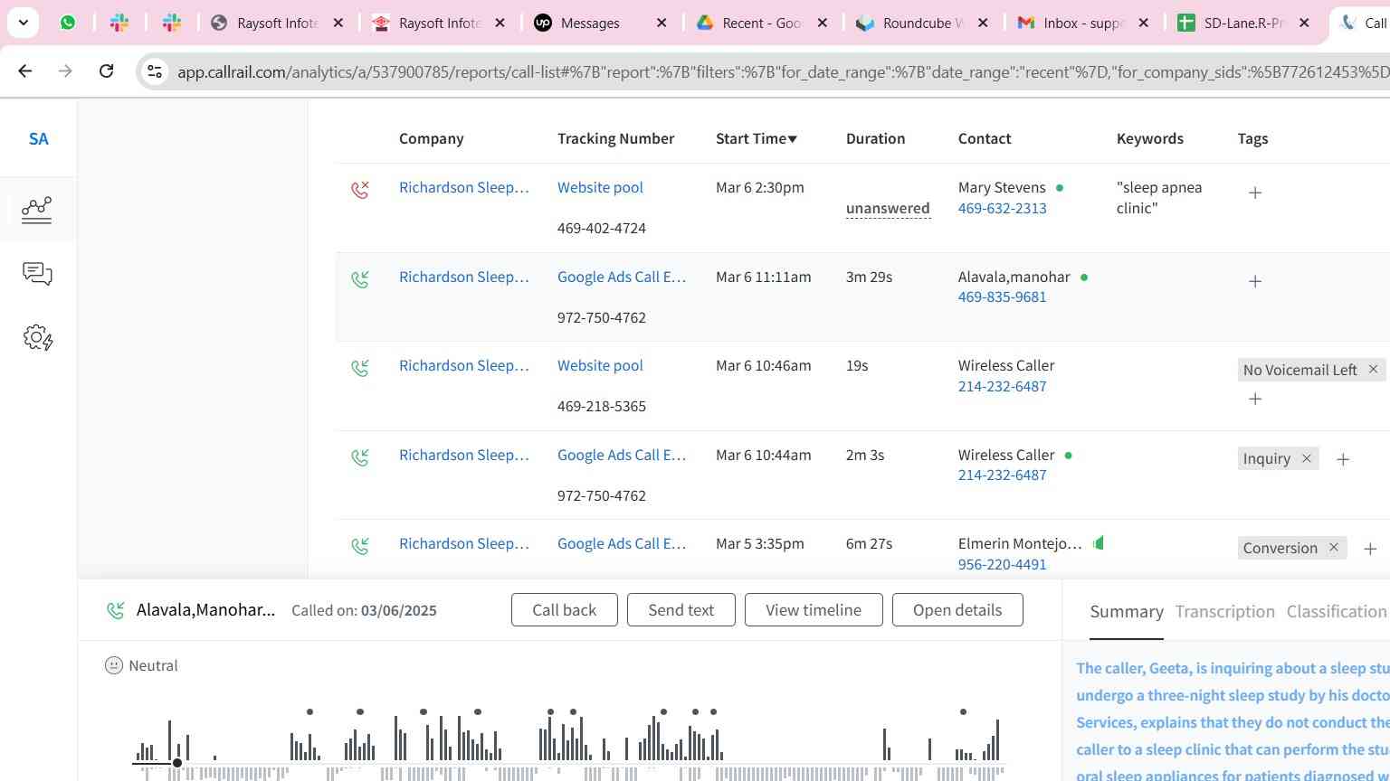Open the tab search dropdown arrow

[x=23, y=23]
